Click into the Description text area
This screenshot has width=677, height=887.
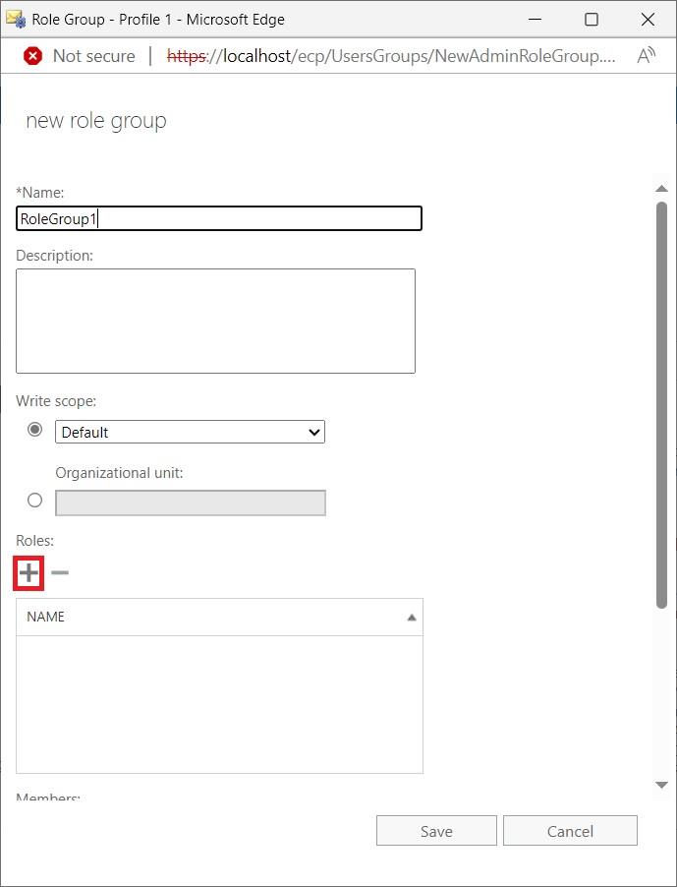pos(215,321)
